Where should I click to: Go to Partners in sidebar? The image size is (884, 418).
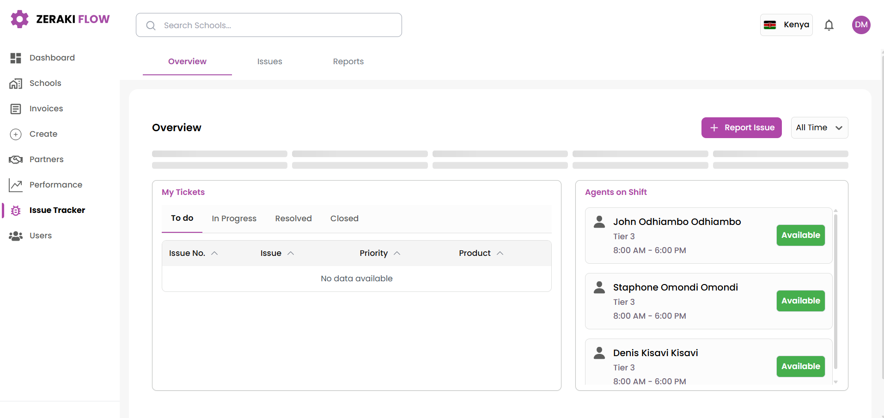pyautogui.click(x=47, y=159)
